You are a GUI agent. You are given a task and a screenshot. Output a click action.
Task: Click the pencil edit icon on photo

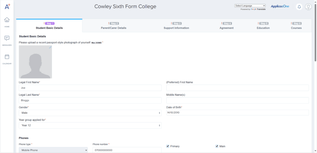(50, 47)
